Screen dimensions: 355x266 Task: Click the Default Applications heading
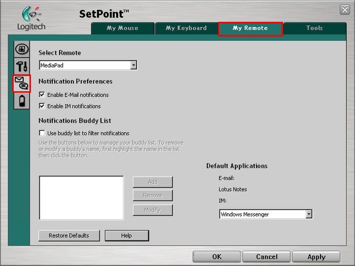click(x=237, y=166)
